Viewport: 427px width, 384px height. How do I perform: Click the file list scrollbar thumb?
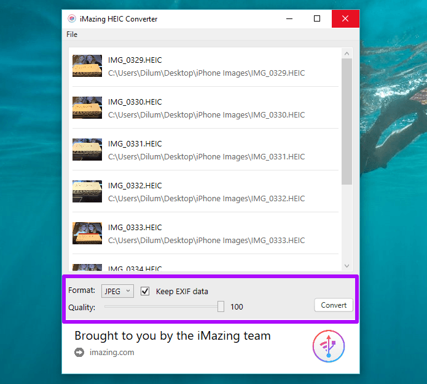point(347,121)
